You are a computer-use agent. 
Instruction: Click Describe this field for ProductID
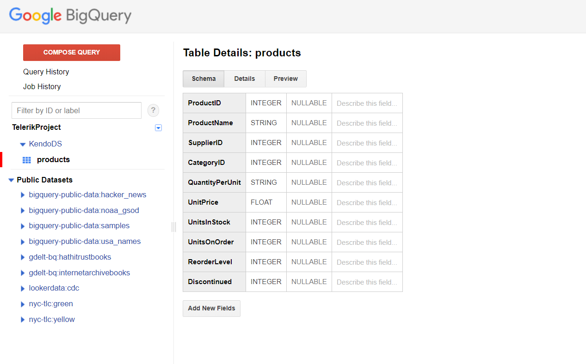click(367, 103)
